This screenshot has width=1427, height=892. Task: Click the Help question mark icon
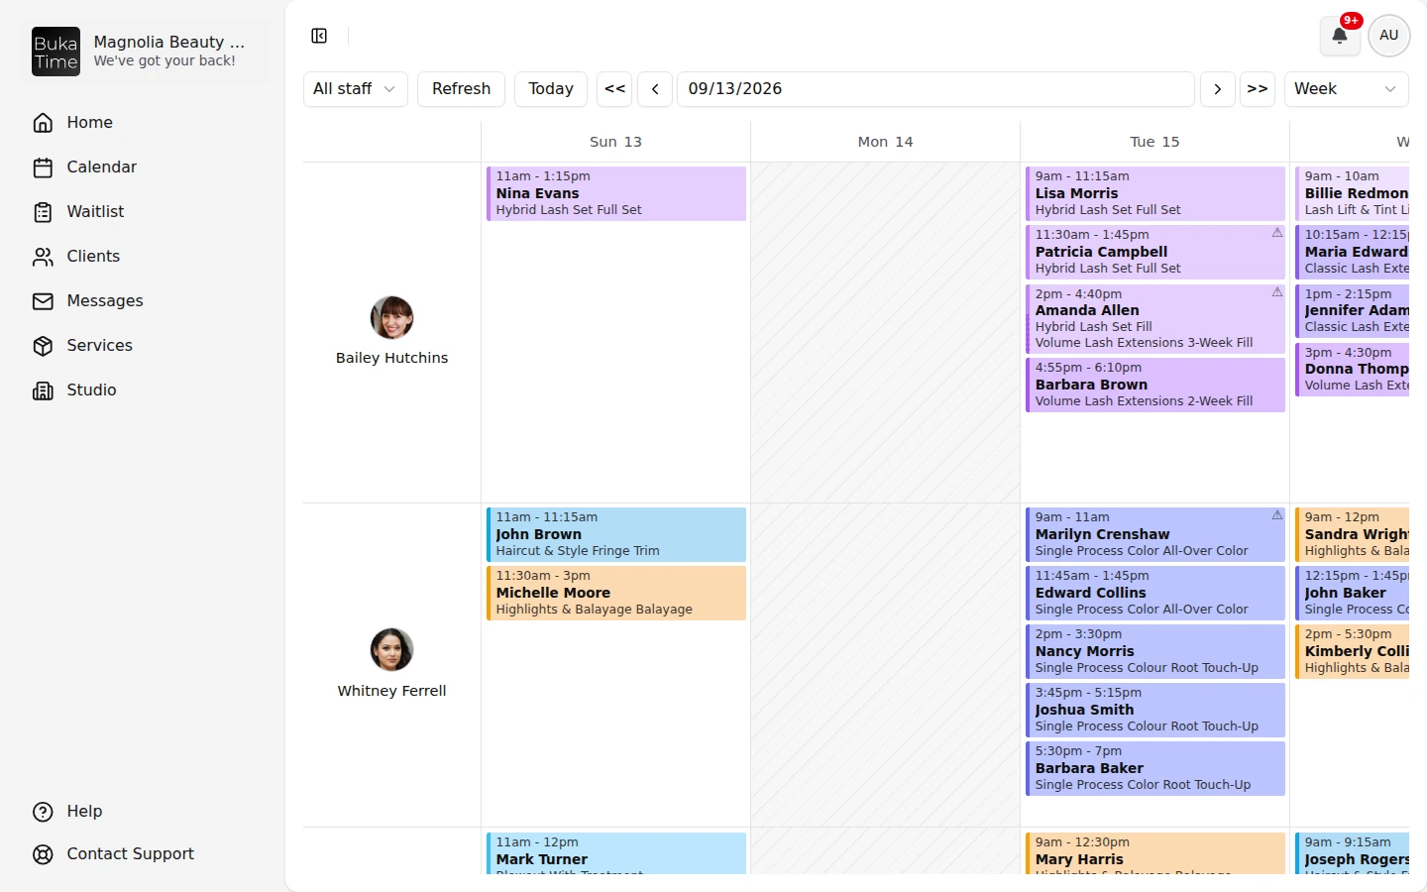(43, 812)
